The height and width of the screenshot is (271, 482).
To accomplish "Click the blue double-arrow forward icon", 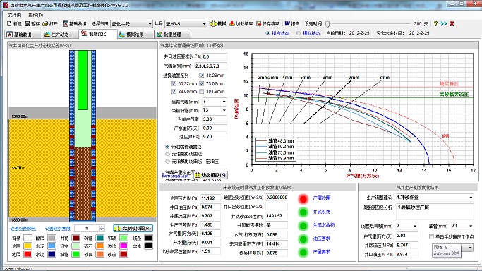I will (x=444, y=24).
